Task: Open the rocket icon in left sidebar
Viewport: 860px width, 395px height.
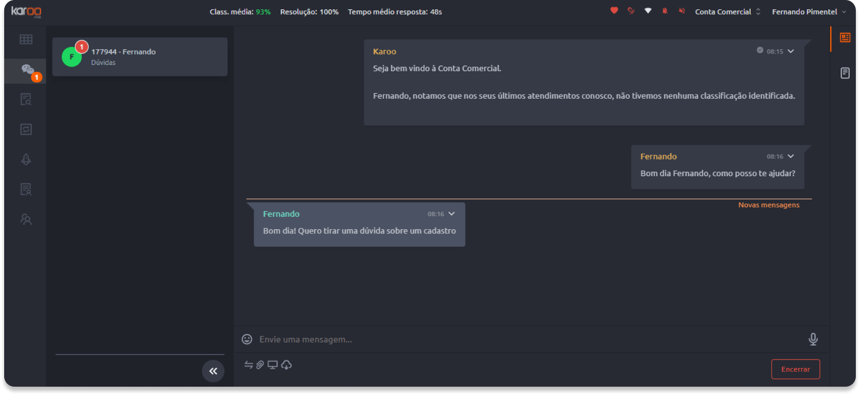Action: [26, 160]
